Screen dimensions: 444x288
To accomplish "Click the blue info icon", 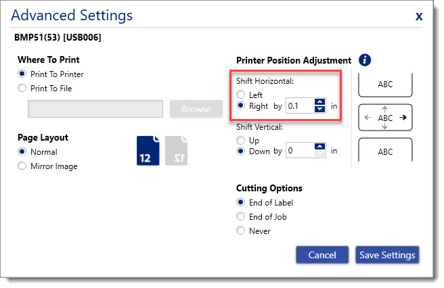I will tap(365, 60).
